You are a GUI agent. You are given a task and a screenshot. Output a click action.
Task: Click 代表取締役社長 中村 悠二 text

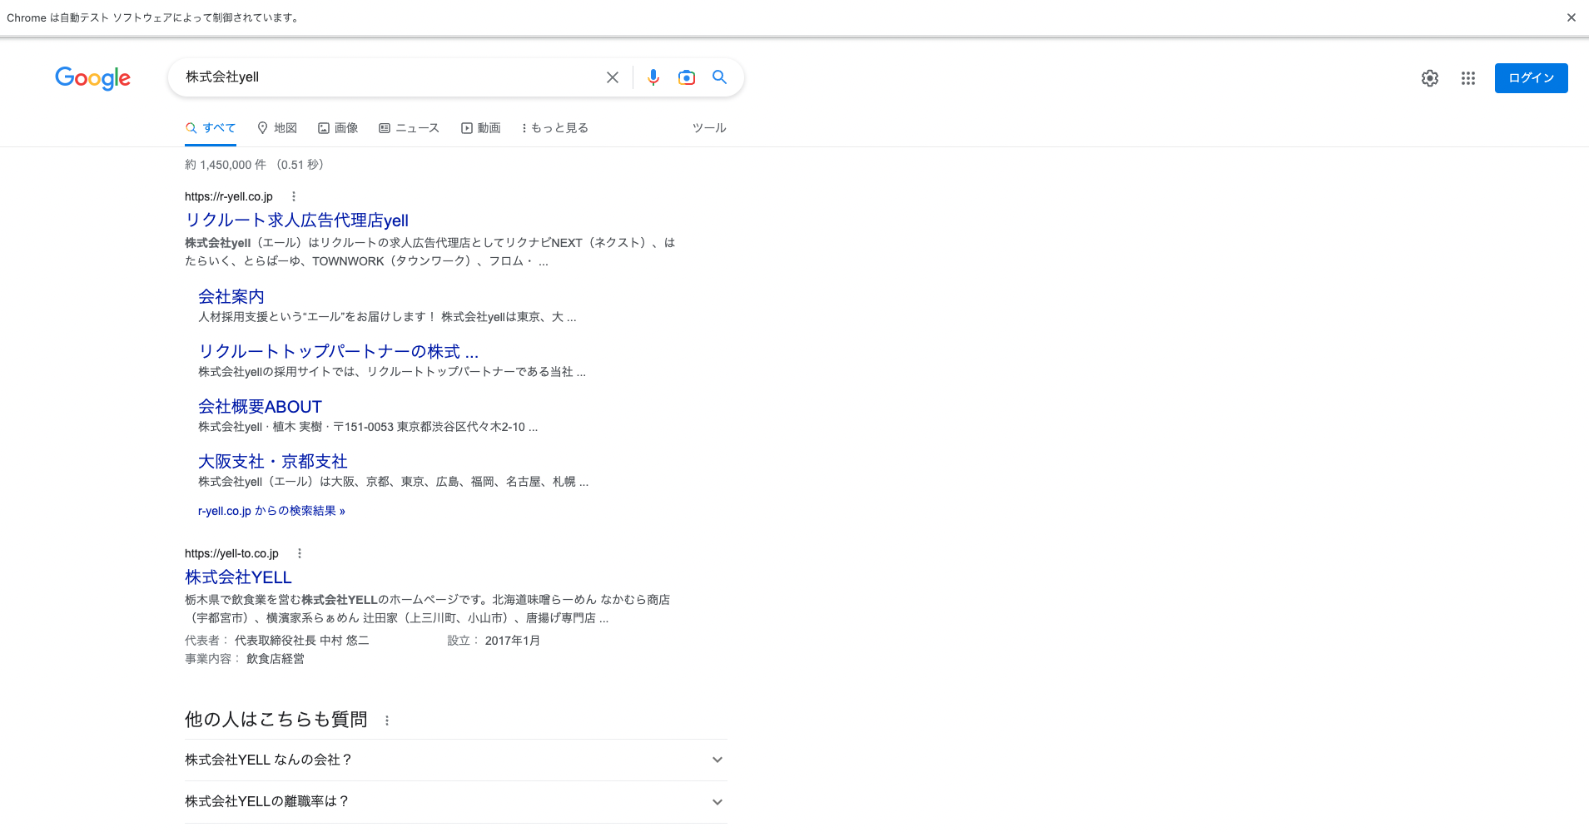click(301, 641)
